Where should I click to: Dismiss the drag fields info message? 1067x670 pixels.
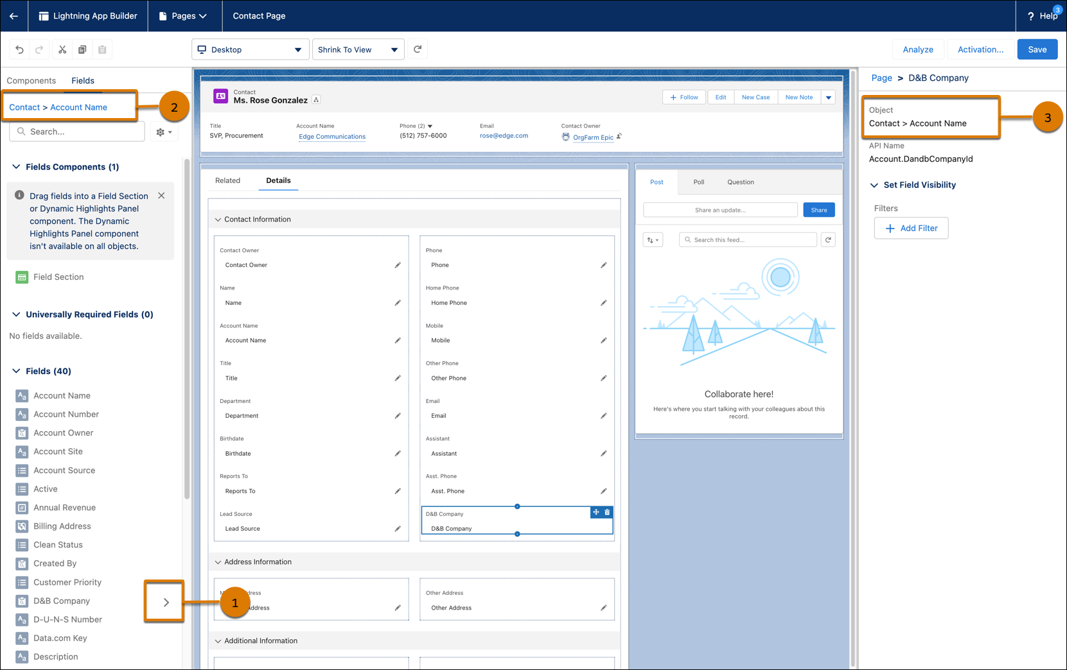[x=161, y=196]
